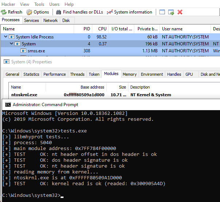Click the 98.52 CPU value

pyautogui.click(x=101, y=37)
